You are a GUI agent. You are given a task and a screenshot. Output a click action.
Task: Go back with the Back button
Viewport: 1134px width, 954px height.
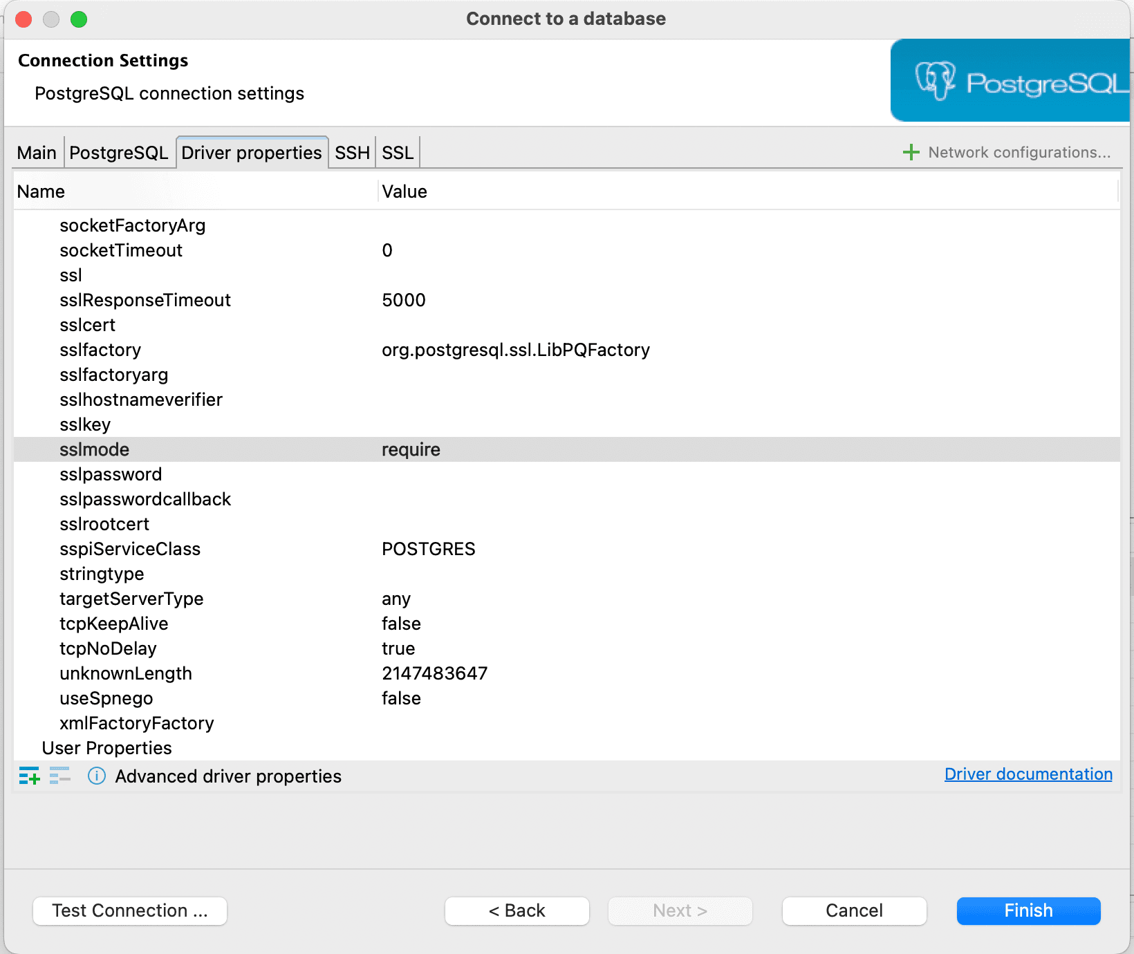click(517, 910)
